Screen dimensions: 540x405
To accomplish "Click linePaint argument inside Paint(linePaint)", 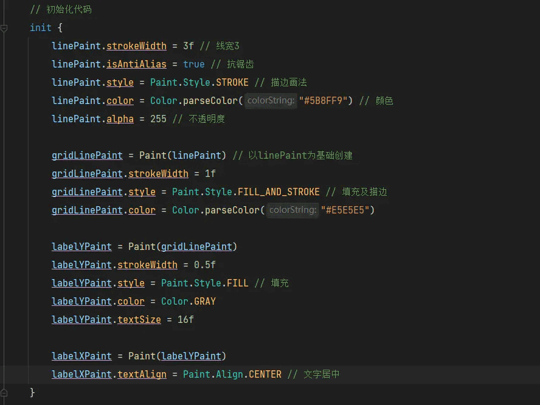I will tap(196, 155).
